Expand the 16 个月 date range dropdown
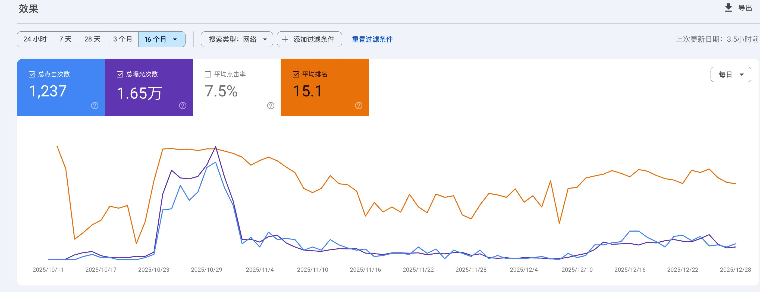The width and height of the screenshot is (760, 292). click(175, 40)
